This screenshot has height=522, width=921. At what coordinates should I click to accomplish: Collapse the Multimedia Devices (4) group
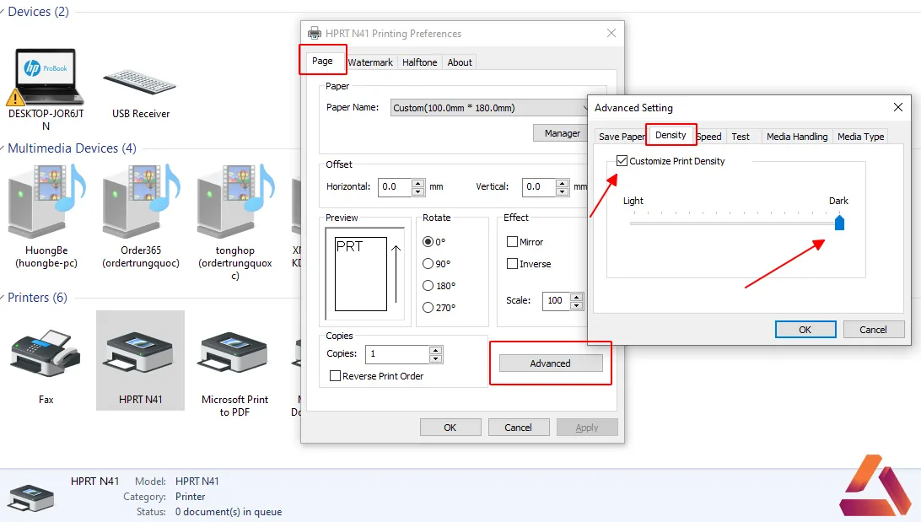pos(3,148)
